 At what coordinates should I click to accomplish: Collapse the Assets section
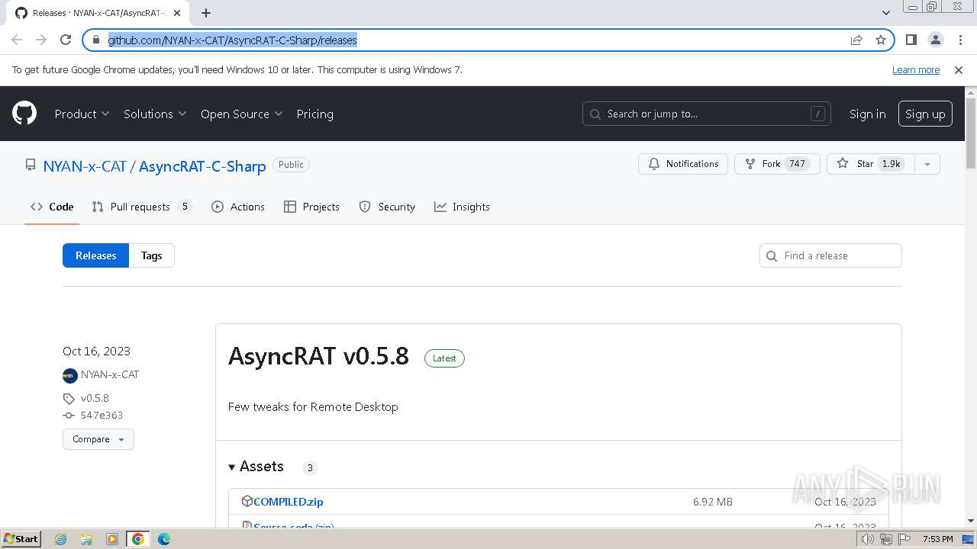point(256,467)
